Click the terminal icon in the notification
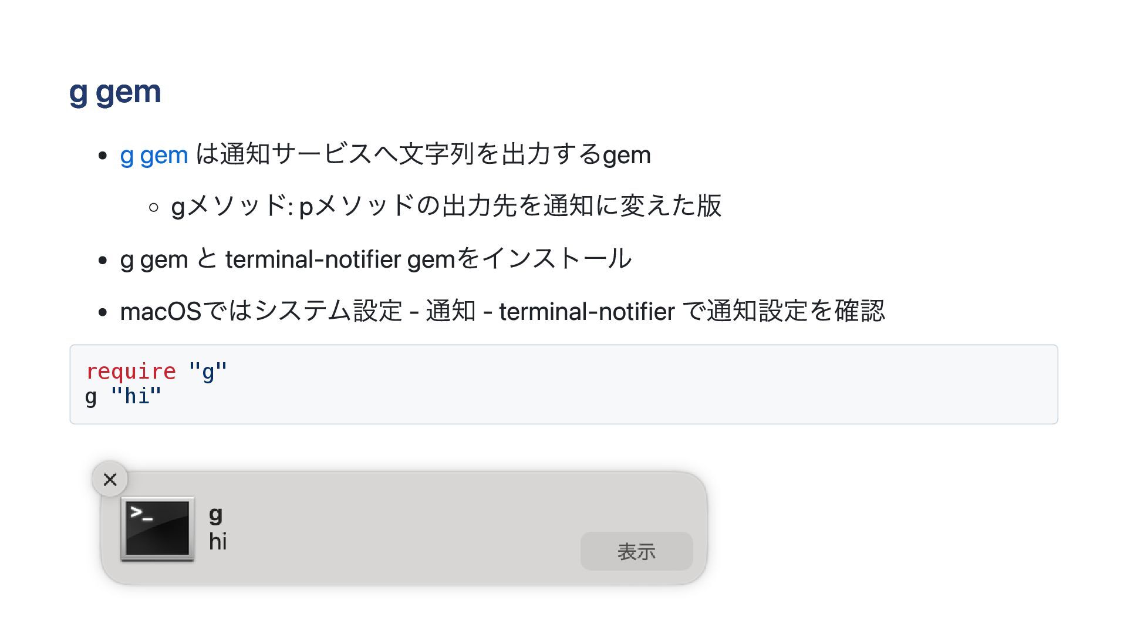 click(x=157, y=529)
